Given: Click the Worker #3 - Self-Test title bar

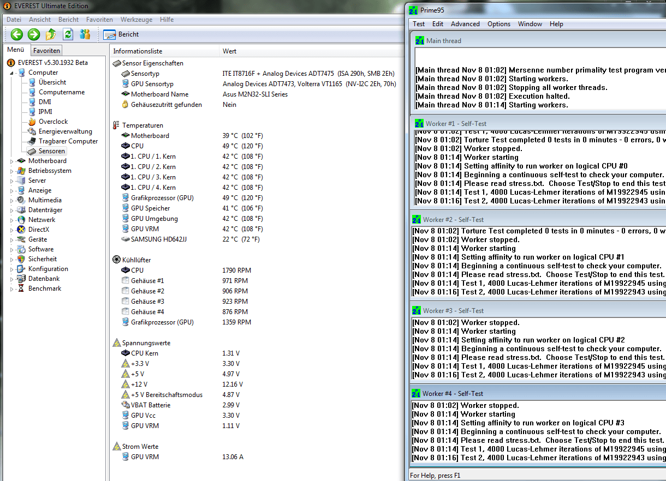Looking at the screenshot, I should pos(538,311).
